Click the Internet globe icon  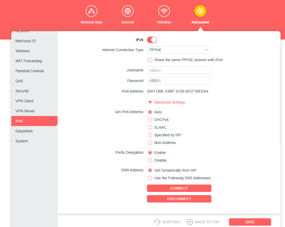[128, 11]
